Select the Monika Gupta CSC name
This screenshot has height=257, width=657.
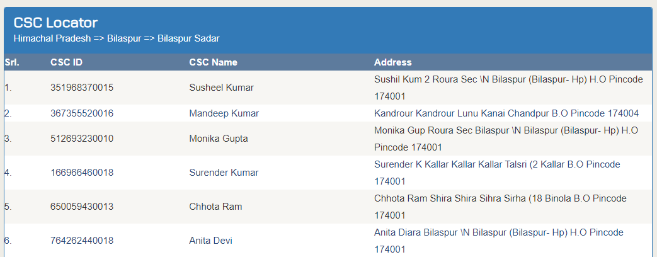point(219,139)
